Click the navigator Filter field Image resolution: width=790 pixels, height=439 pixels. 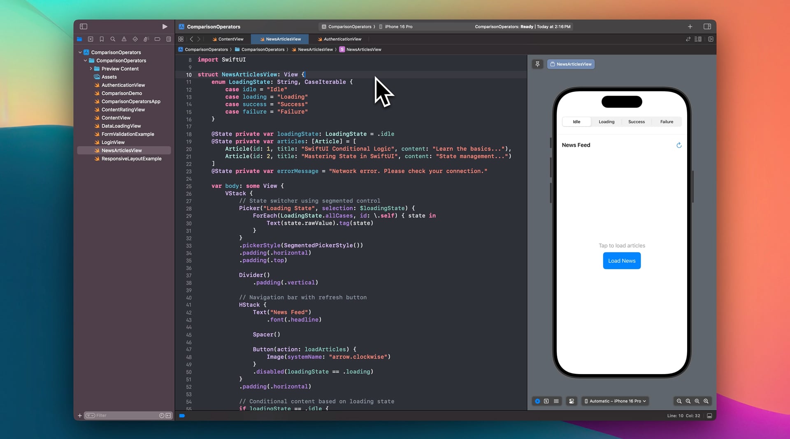pyautogui.click(x=128, y=416)
